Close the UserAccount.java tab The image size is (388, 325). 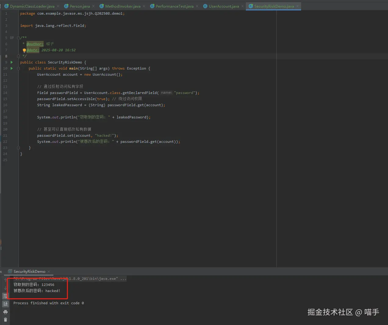pos(242,6)
